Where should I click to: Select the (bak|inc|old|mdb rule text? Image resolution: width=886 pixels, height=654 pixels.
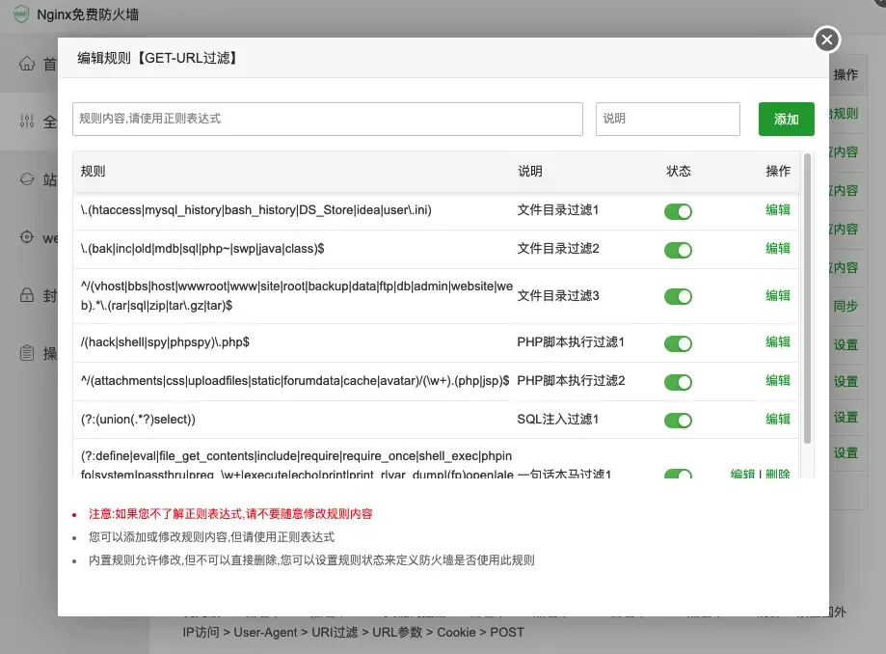point(202,248)
